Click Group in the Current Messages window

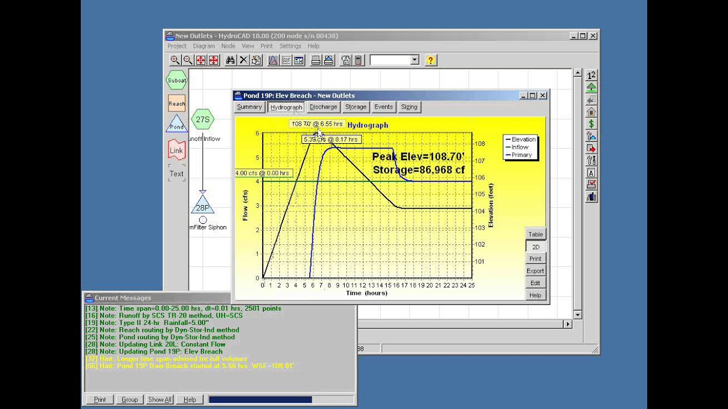pos(130,399)
